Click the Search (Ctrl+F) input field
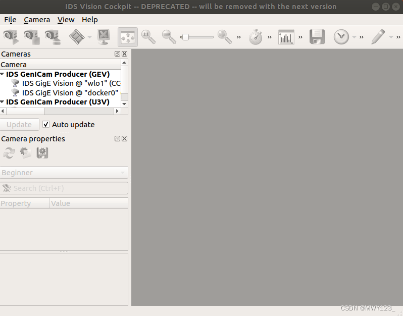Viewport: 403px width, 316px height. click(x=64, y=188)
